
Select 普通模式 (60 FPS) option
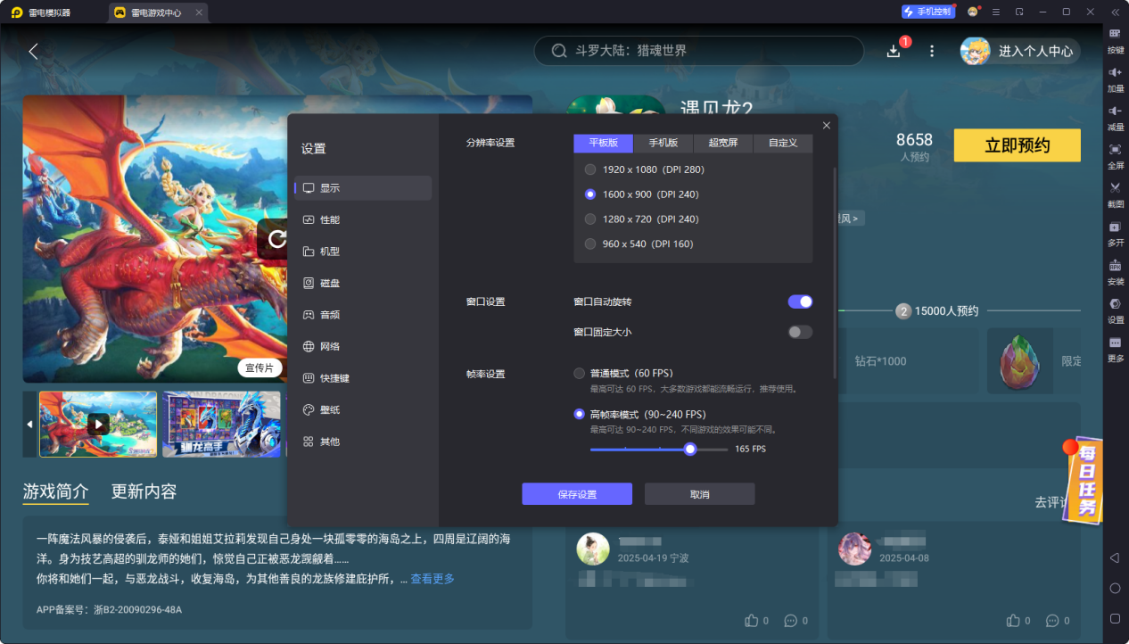point(623,373)
